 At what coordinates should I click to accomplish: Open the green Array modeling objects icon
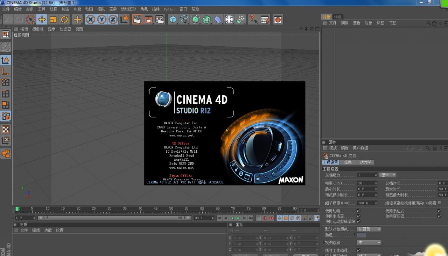[207, 20]
